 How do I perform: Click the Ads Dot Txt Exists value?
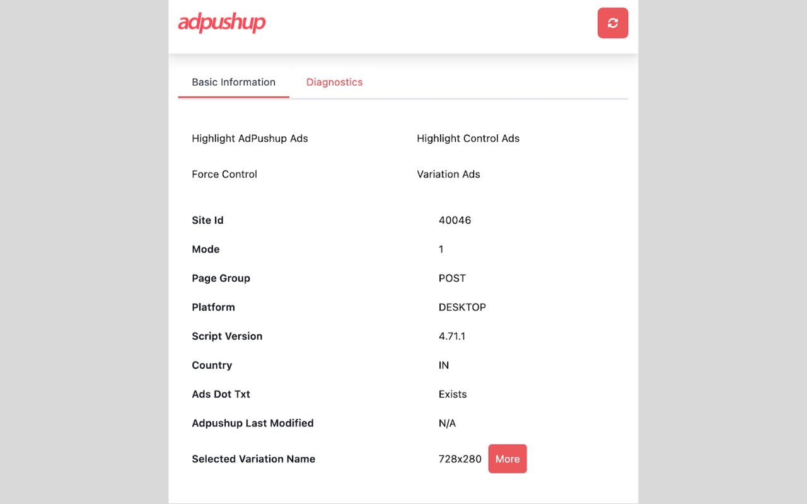tap(453, 394)
